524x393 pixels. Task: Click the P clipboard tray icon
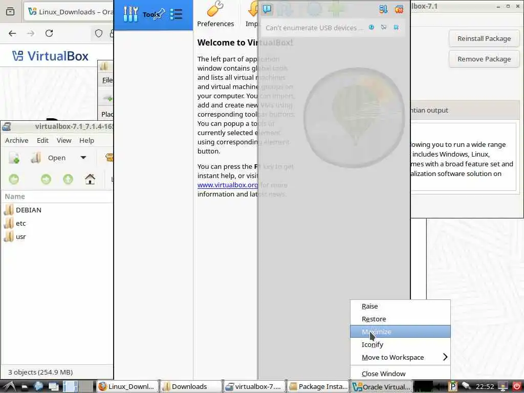pos(452,387)
